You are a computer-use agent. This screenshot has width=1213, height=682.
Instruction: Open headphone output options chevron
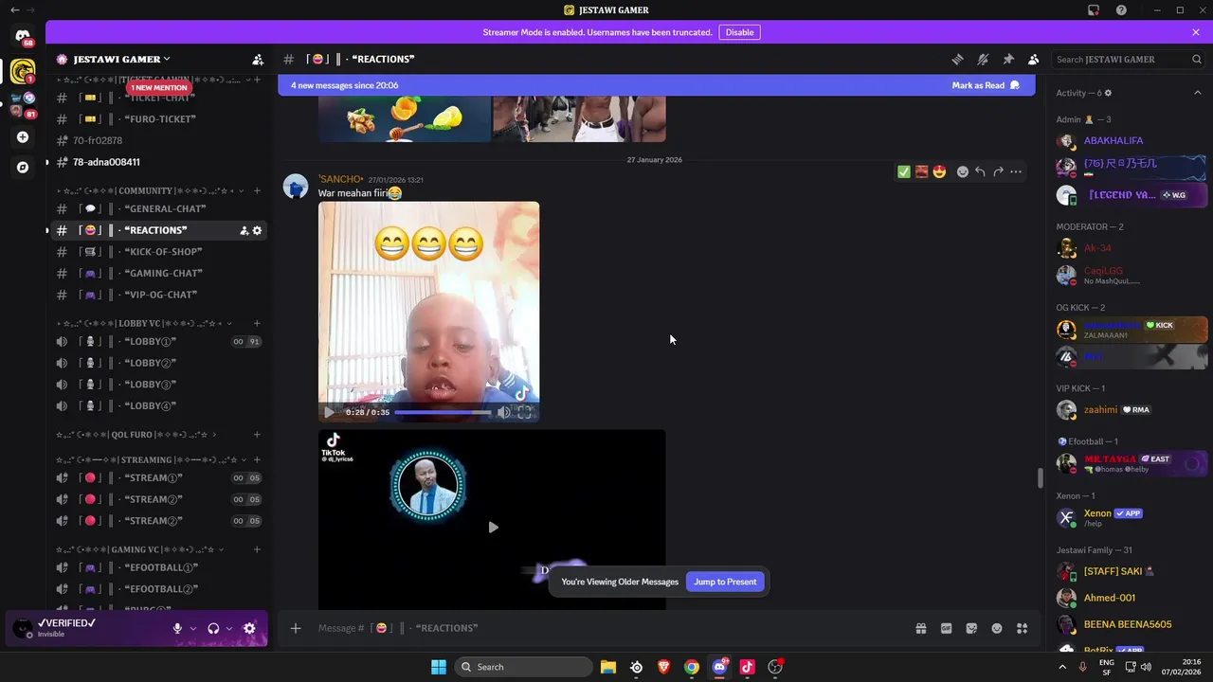click(x=229, y=628)
